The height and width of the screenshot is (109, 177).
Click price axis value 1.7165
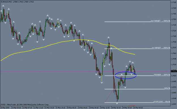pos(174,14)
